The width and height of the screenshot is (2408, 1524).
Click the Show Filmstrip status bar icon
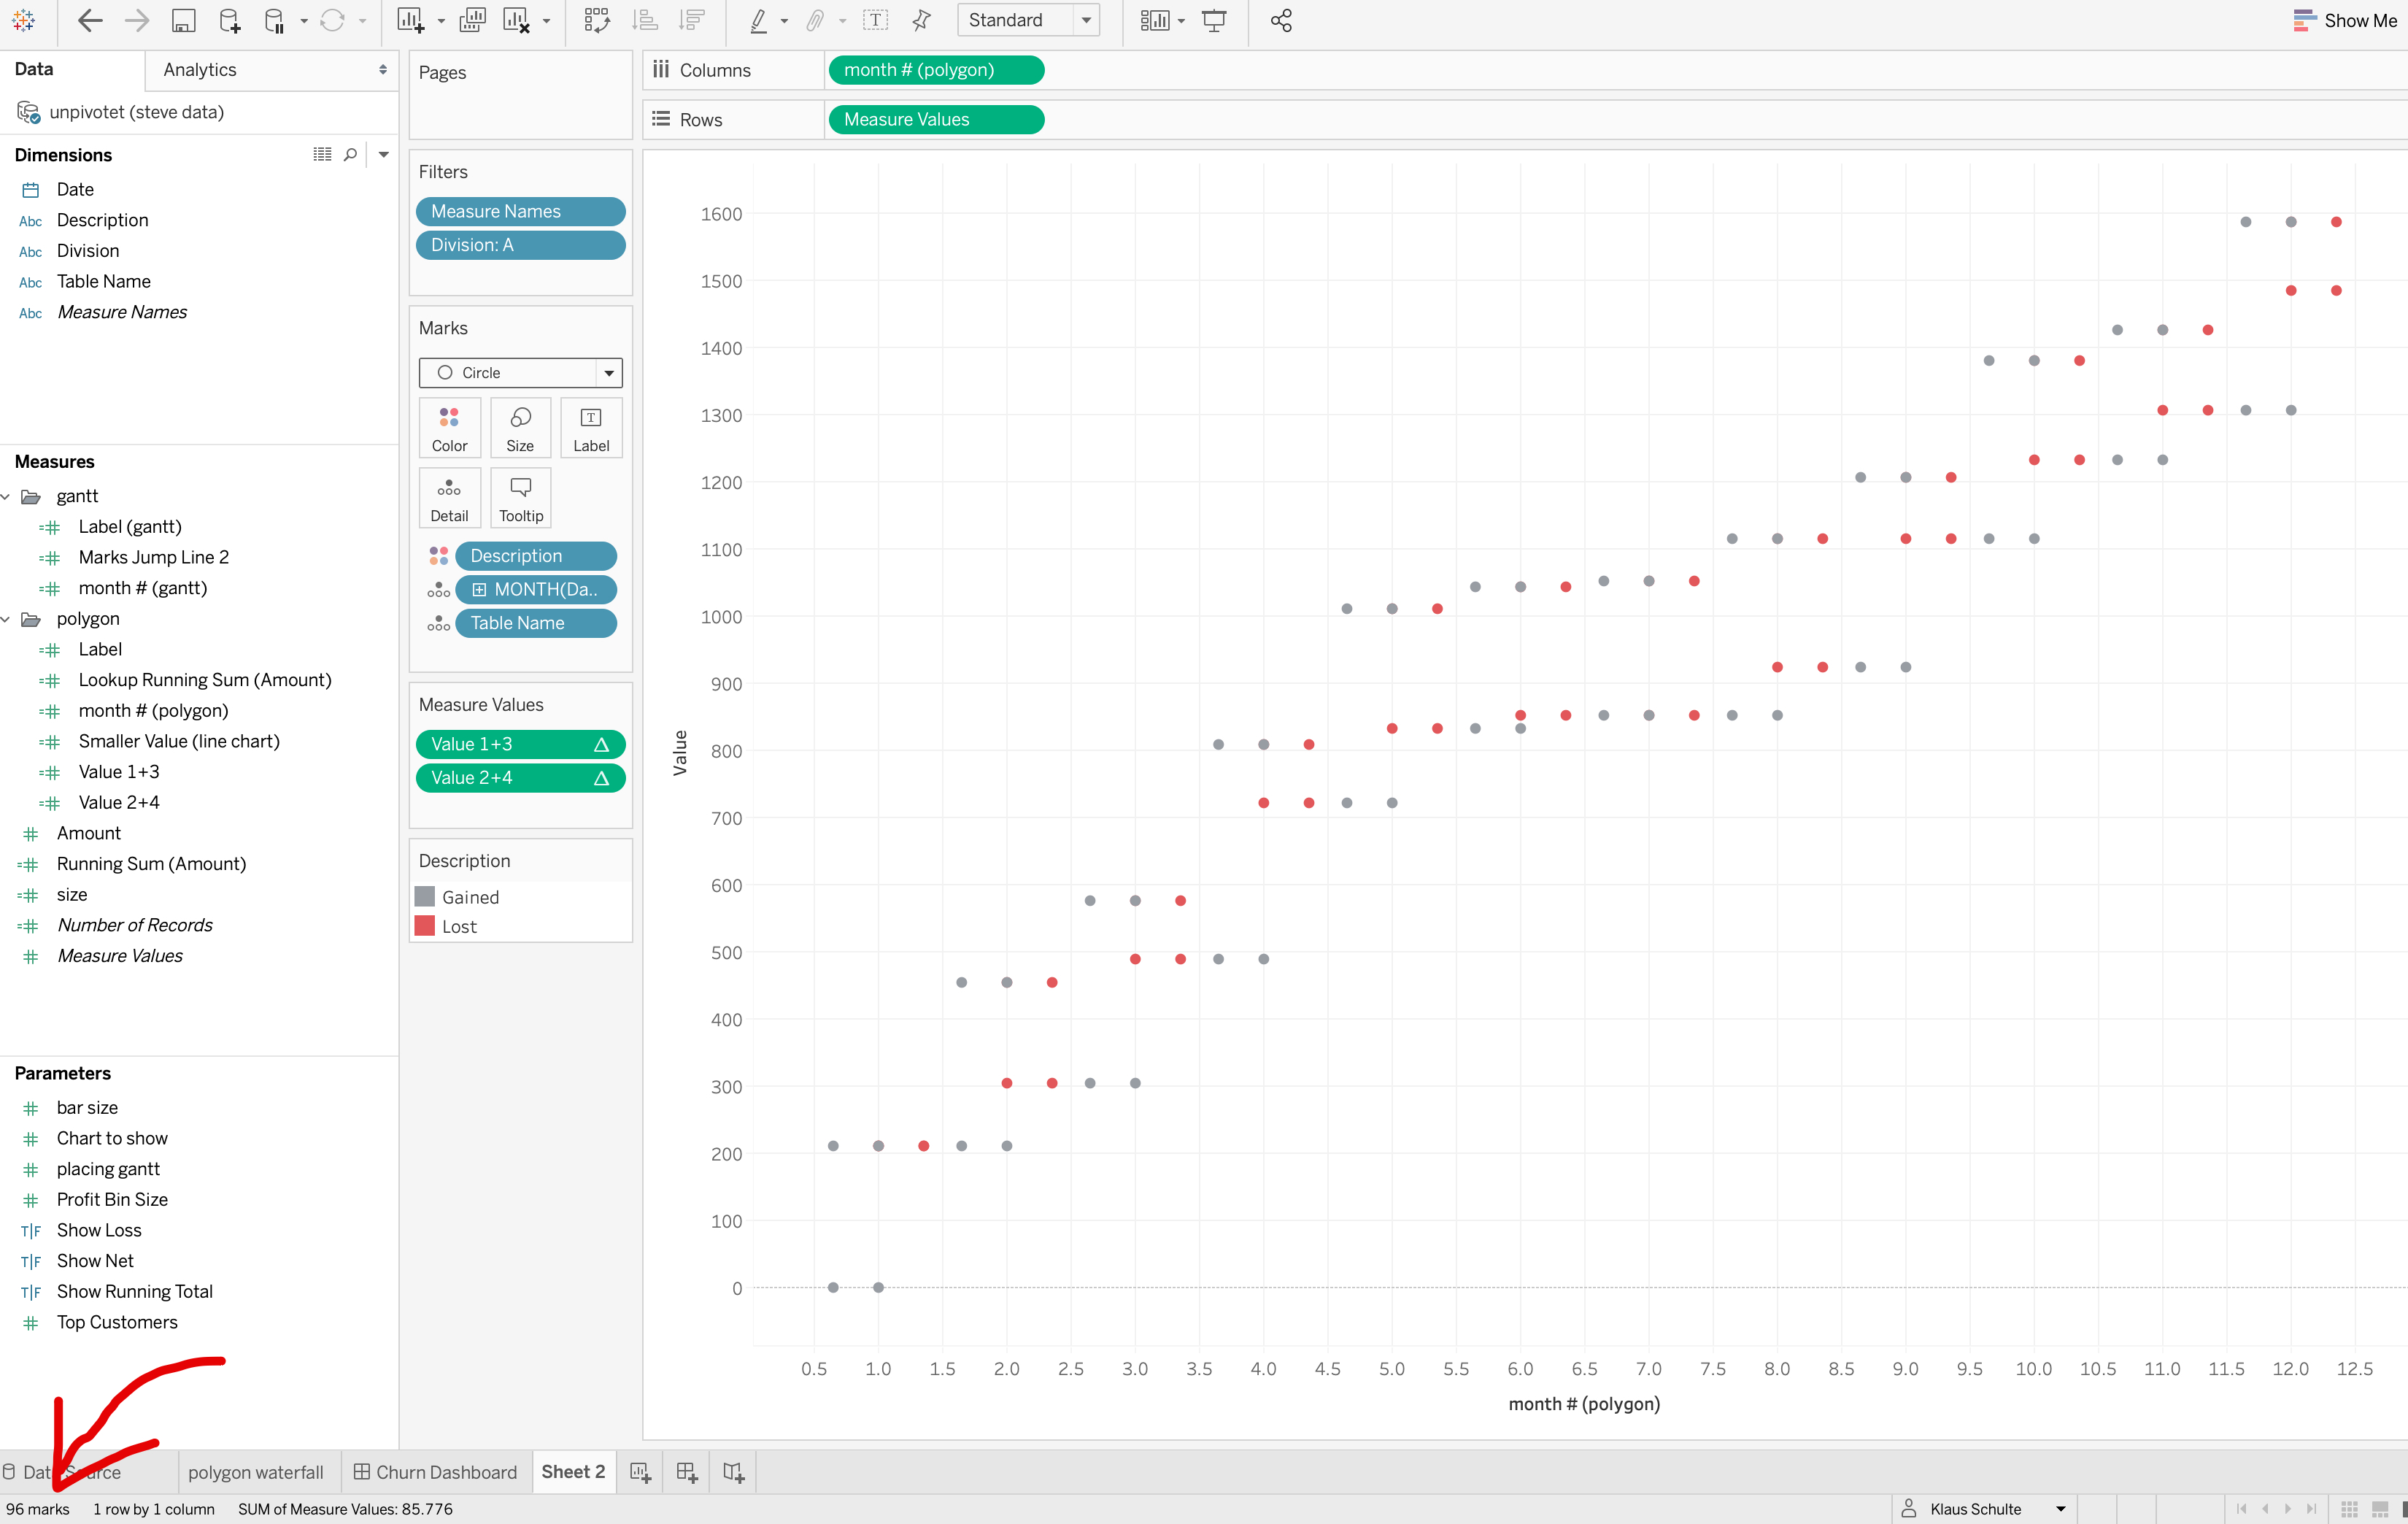pos(2380,1509)
